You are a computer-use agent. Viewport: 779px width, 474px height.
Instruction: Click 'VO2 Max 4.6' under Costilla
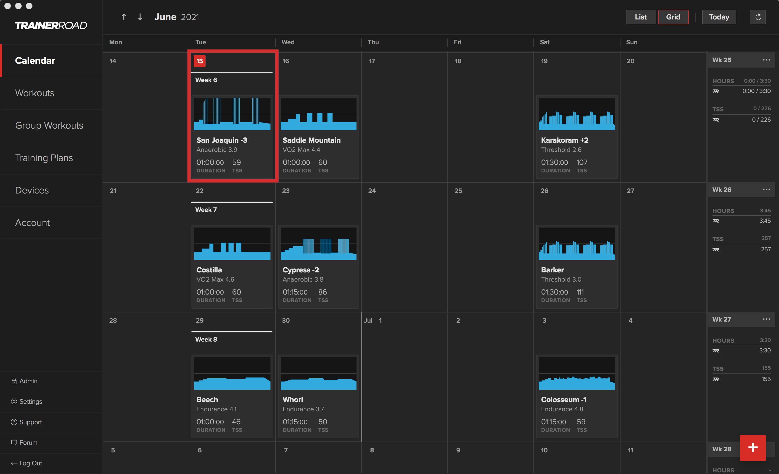pyautogui.click(x=215, y=279)
